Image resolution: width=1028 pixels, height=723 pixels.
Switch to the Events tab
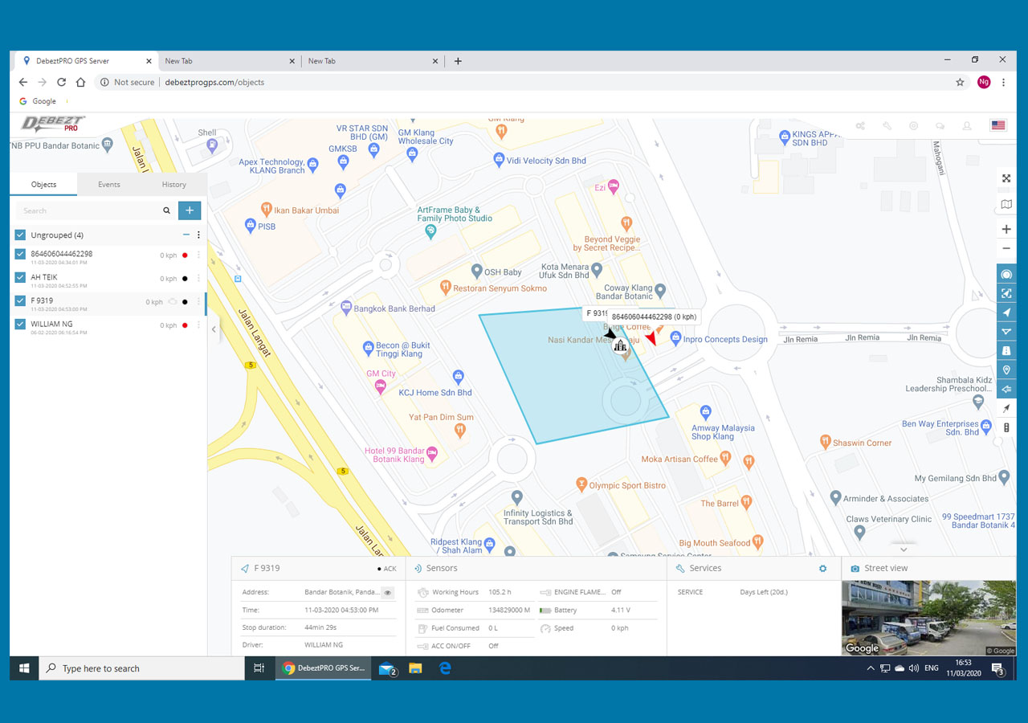pyautogui.click(x=109, y=185)
